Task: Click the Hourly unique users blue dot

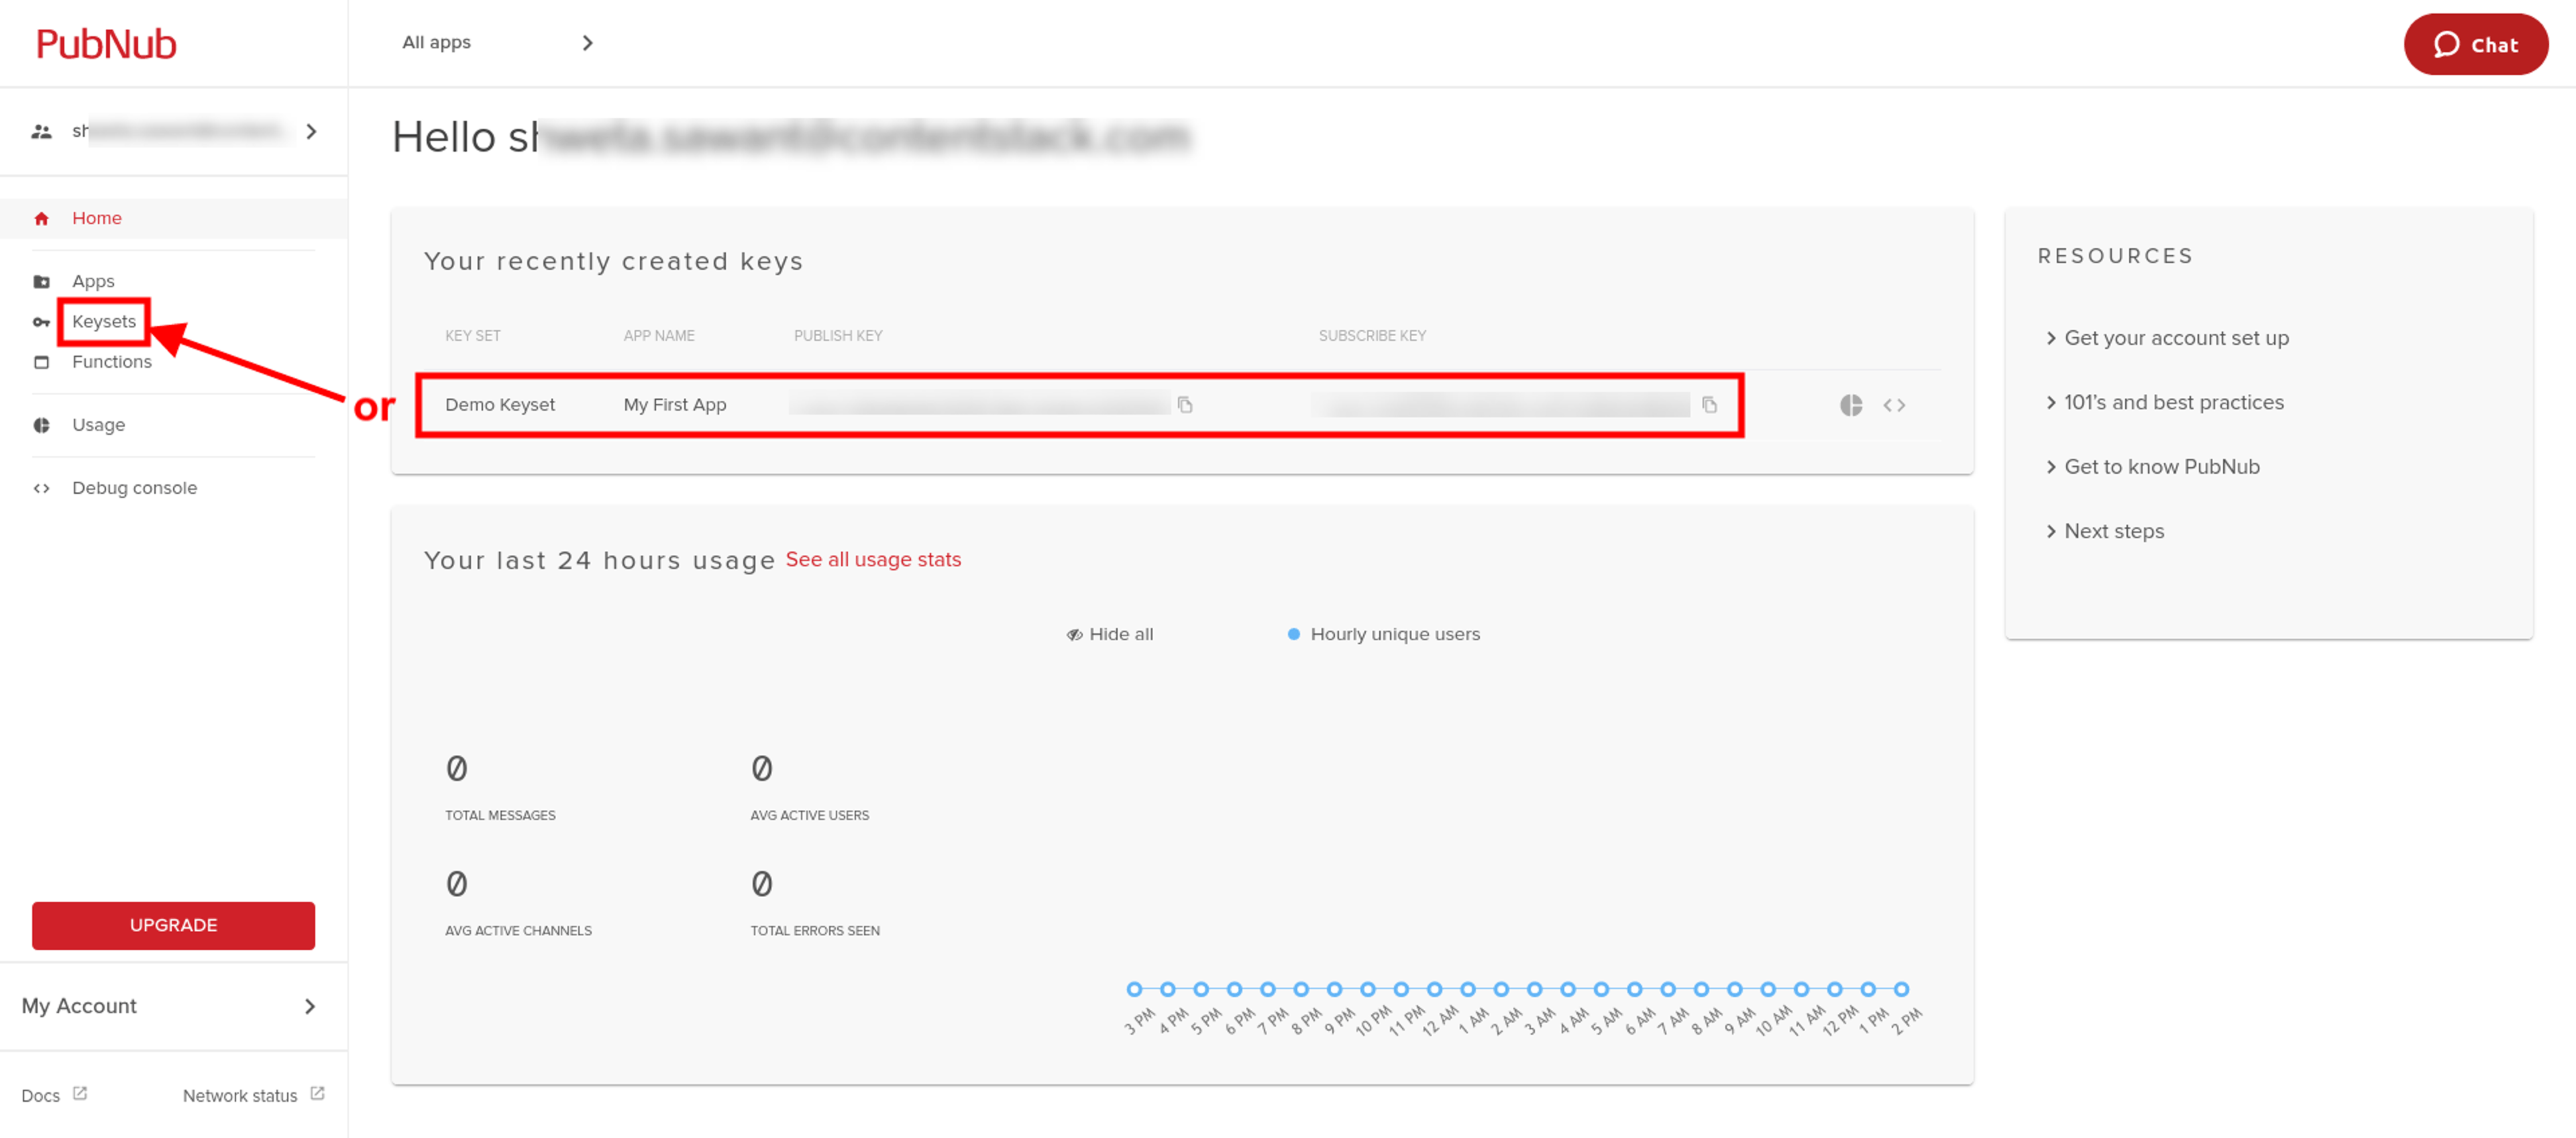Action: coord(1294,634)
